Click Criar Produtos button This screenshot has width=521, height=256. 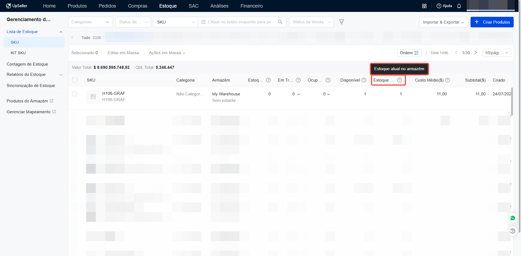492,22
